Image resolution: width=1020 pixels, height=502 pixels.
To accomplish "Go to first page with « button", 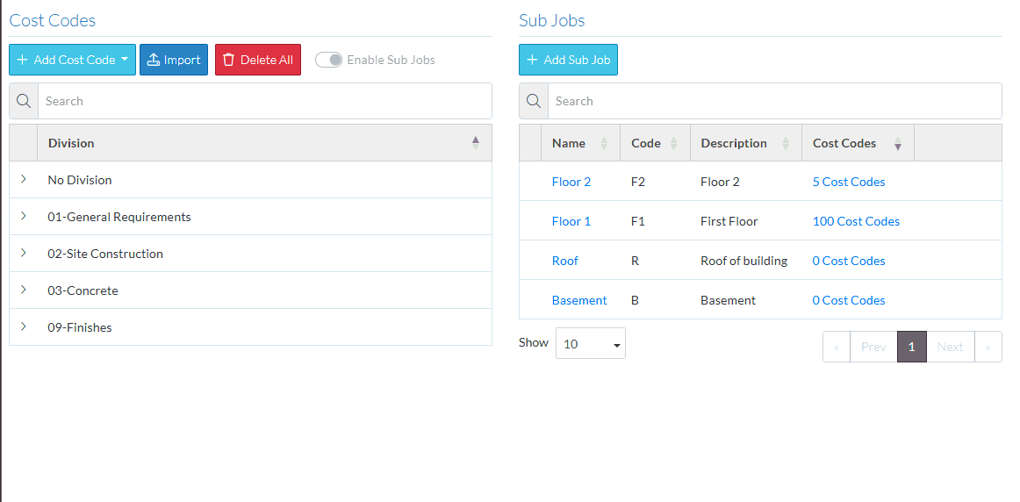I will point(837,347).
